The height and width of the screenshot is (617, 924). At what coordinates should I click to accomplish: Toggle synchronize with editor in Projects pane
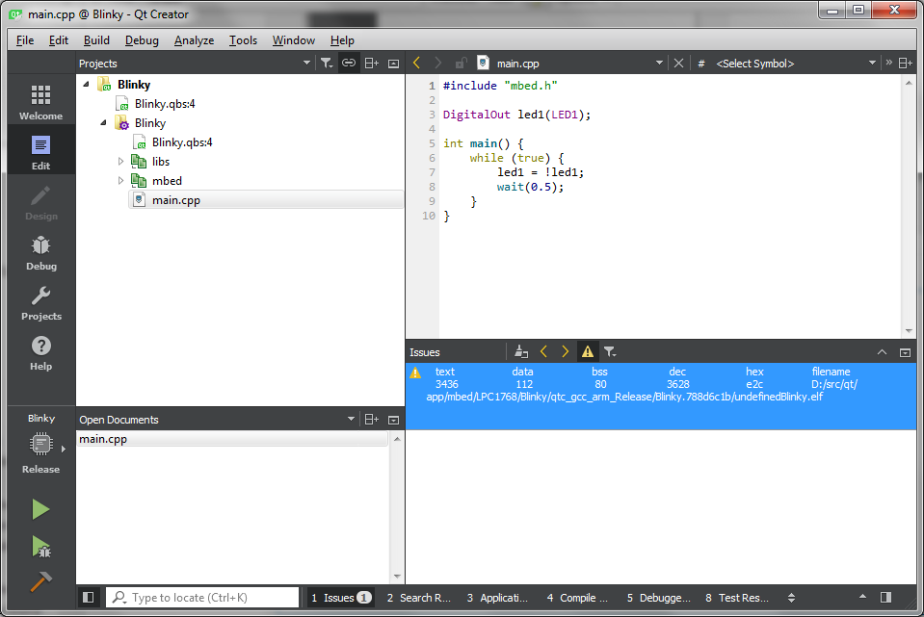(x=348, y=63)
